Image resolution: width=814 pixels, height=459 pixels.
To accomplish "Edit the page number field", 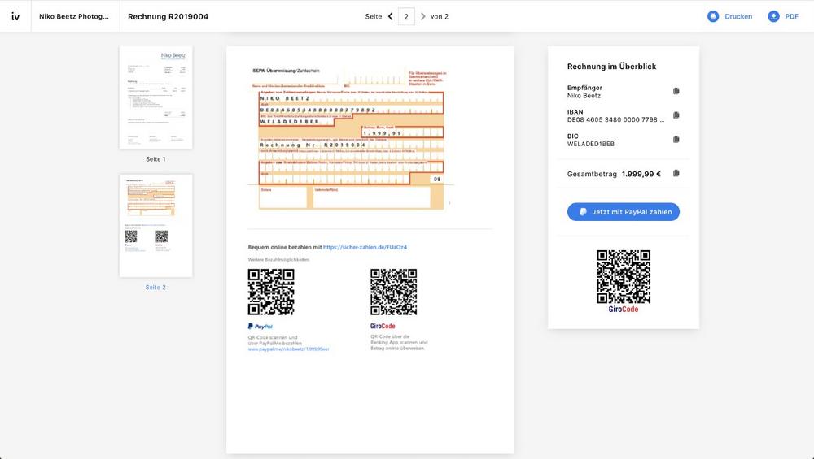I will (x=406, y=16).
